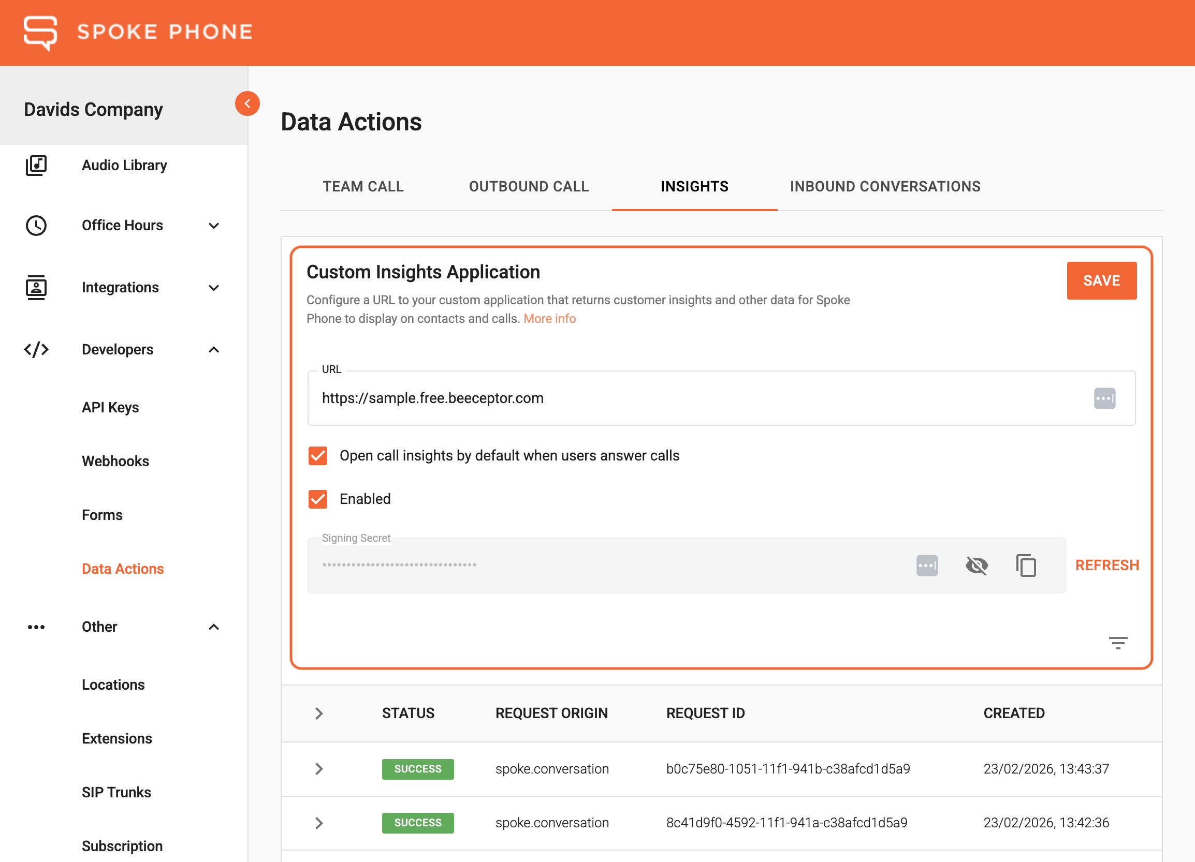
Task: Open Locations under Other
Action: click(113, 685)
